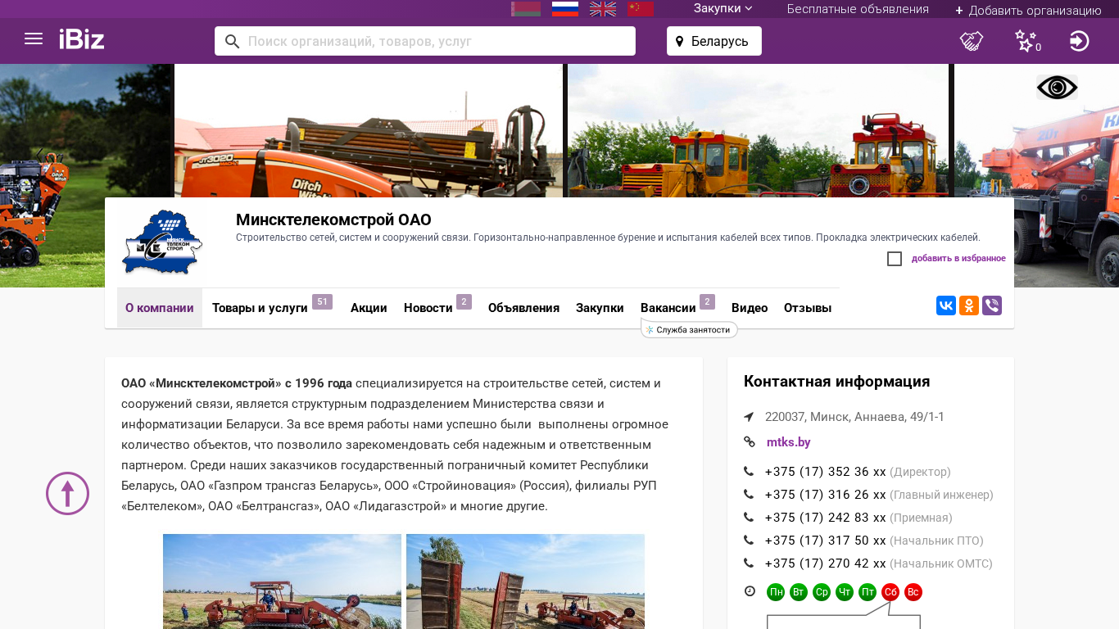Switch site language to Russian flag
Viewport: 1119px width, 629px height.
[565, 9]
